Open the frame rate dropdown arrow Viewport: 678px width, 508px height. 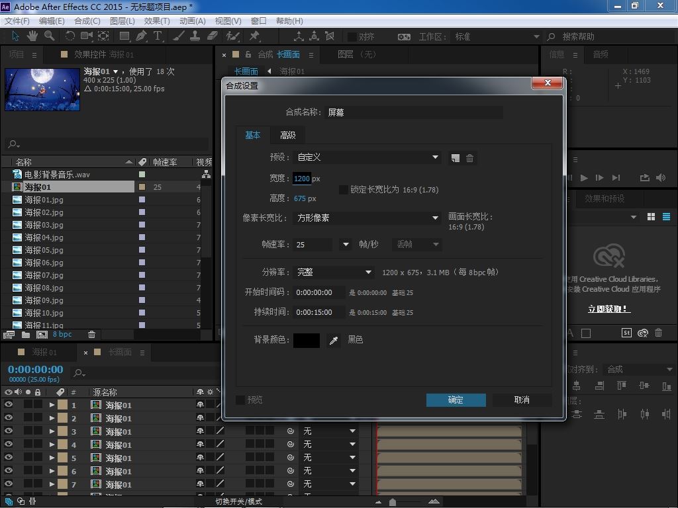click(346, 245)
